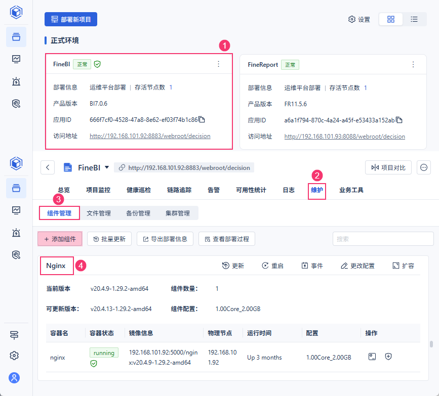This screenshot has height=396, width=439.
Task: Copy the FineBI 应用ID
Action: pos(202,120)
